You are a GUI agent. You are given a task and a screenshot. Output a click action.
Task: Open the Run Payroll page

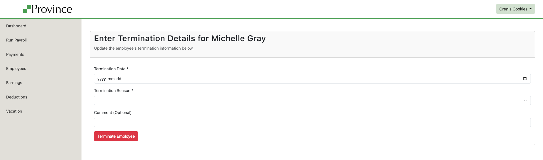16,40
